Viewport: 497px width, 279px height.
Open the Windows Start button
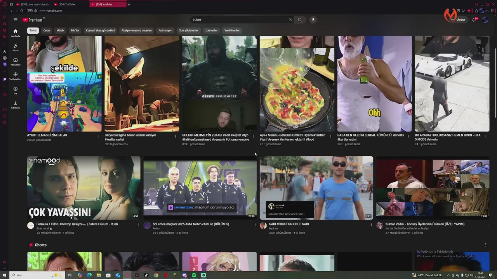point(4,275)
